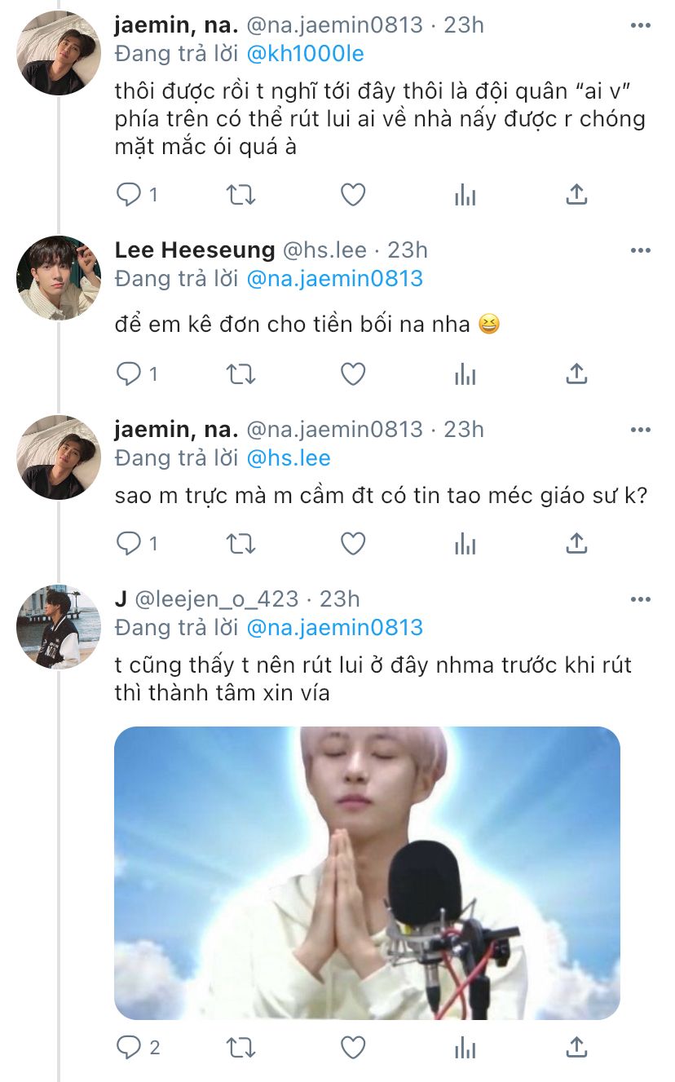Open the @kh1000le mention link

pos(305,55)
